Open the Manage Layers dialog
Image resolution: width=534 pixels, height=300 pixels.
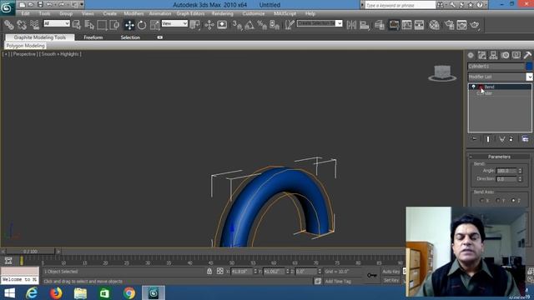click(380, 25)
